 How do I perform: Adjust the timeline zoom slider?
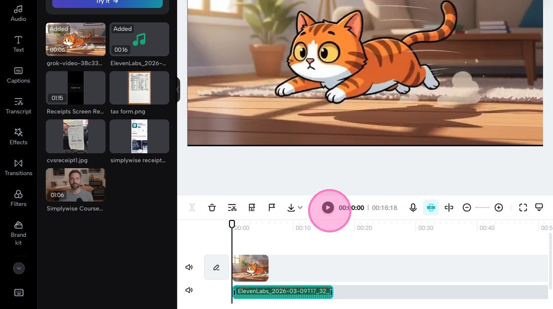click(x=482, y=207)
